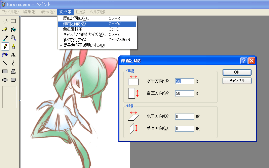Select the Text tool
The height and width of the screenshot is (168, 269).
click(x=13, y=55)
